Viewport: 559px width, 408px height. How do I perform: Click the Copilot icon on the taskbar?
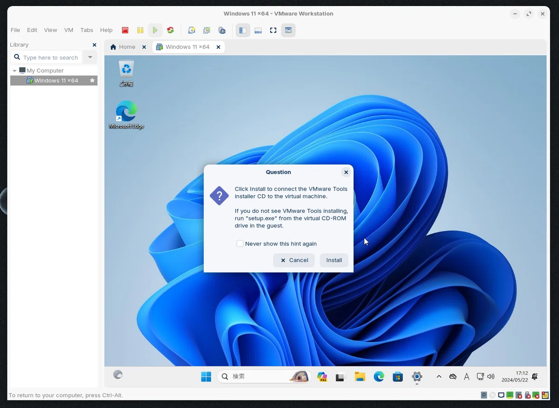coord(322,377)
